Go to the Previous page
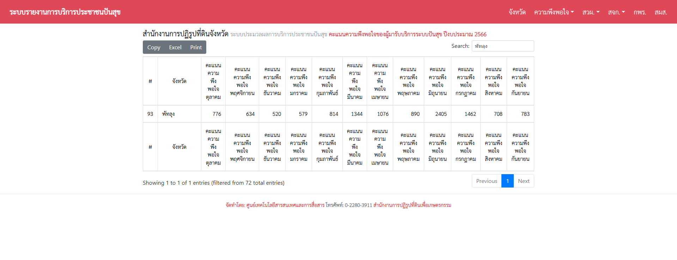Screen dimensions: 677x260 (x=487, y=181)
